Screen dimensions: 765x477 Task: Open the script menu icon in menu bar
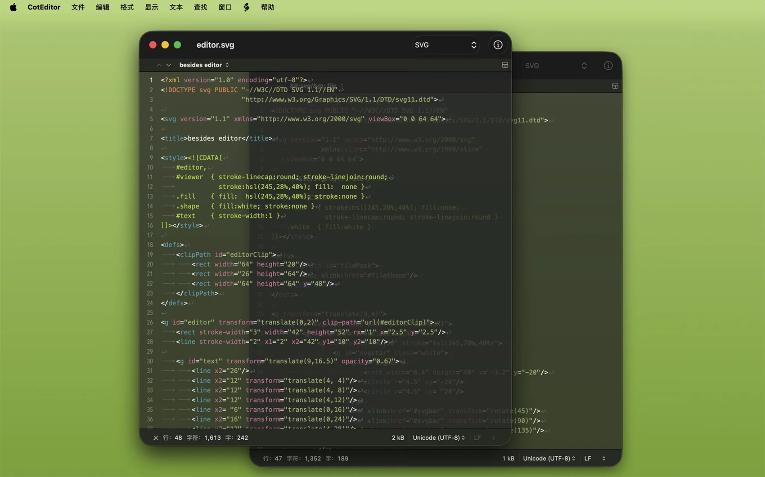pos(246,7)
